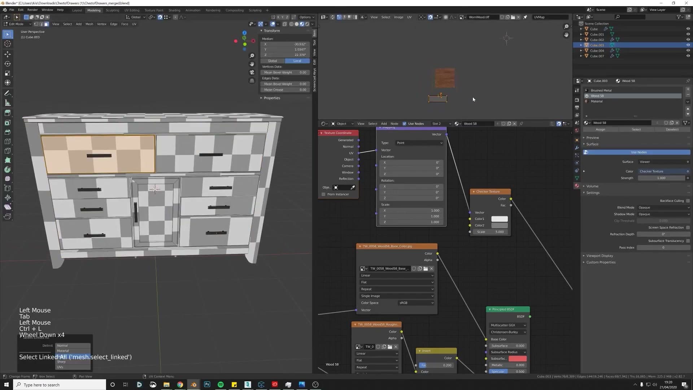Image resolution: width=693 pixels, height=390 pixels.
Task: Click zoom icon in 3D viewport
Action: tap(252, 56)
